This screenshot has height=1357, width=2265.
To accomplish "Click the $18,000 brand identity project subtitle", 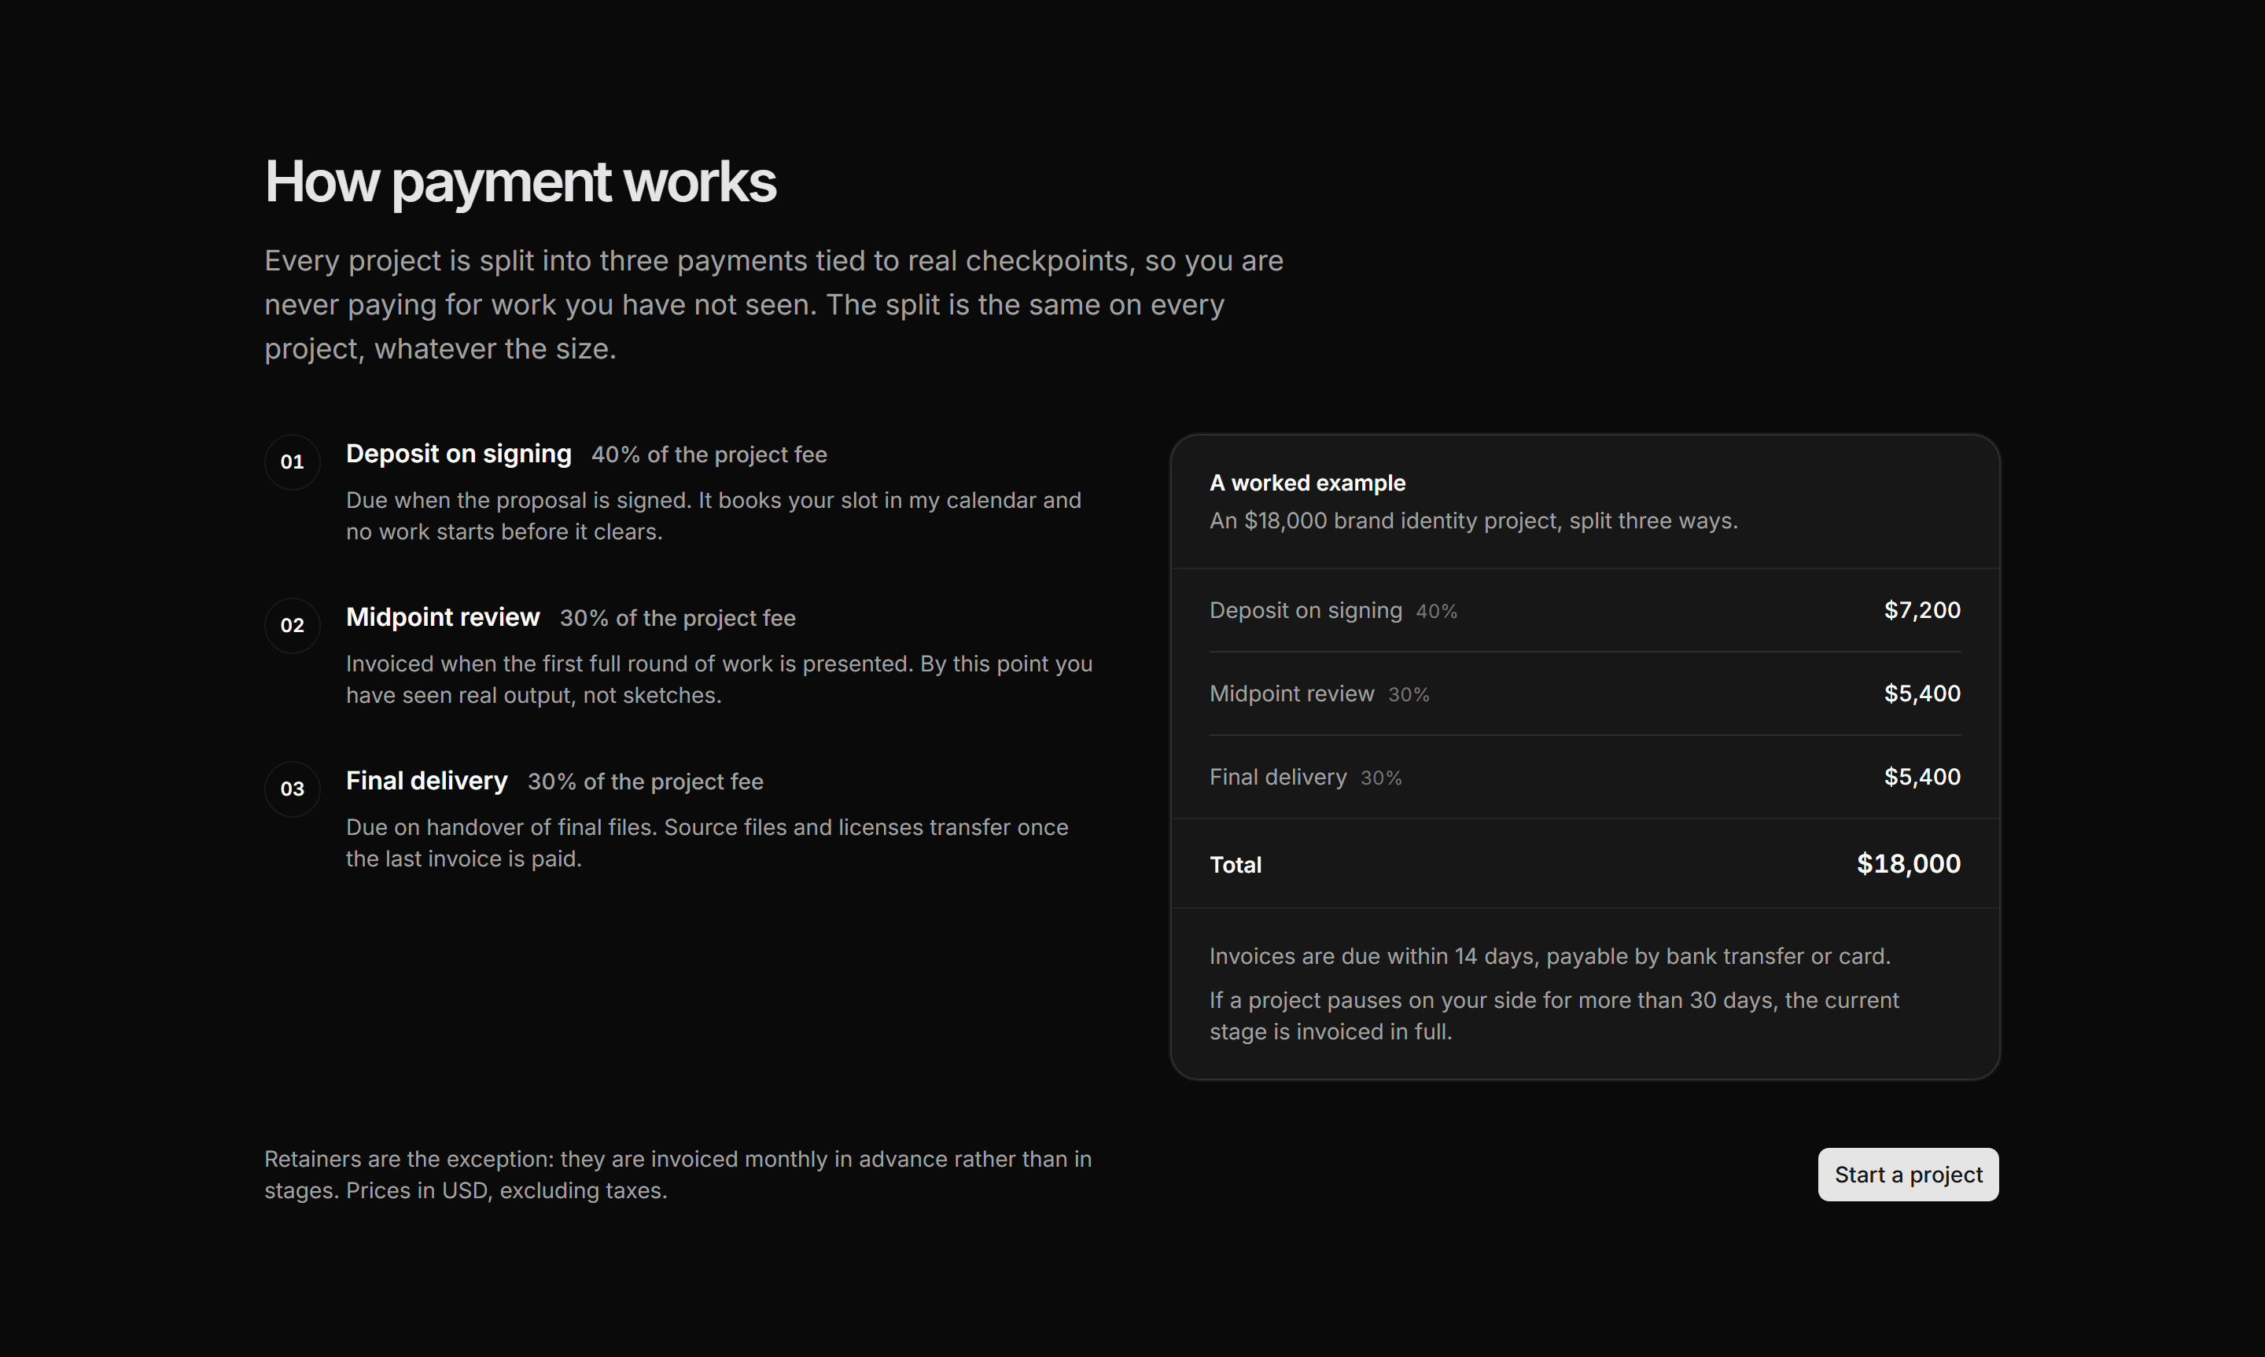I will [1473, 520].
